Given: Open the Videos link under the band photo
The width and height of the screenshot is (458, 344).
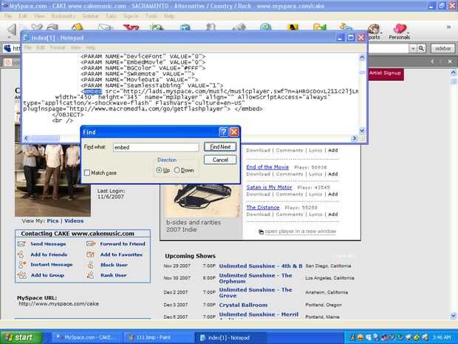Looking at the screenshot, I should [x=74, y=221].
